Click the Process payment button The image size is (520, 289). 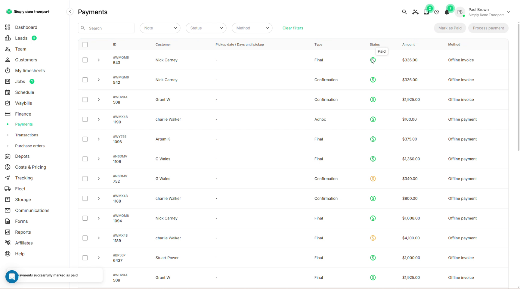click(x=488, y=28)
